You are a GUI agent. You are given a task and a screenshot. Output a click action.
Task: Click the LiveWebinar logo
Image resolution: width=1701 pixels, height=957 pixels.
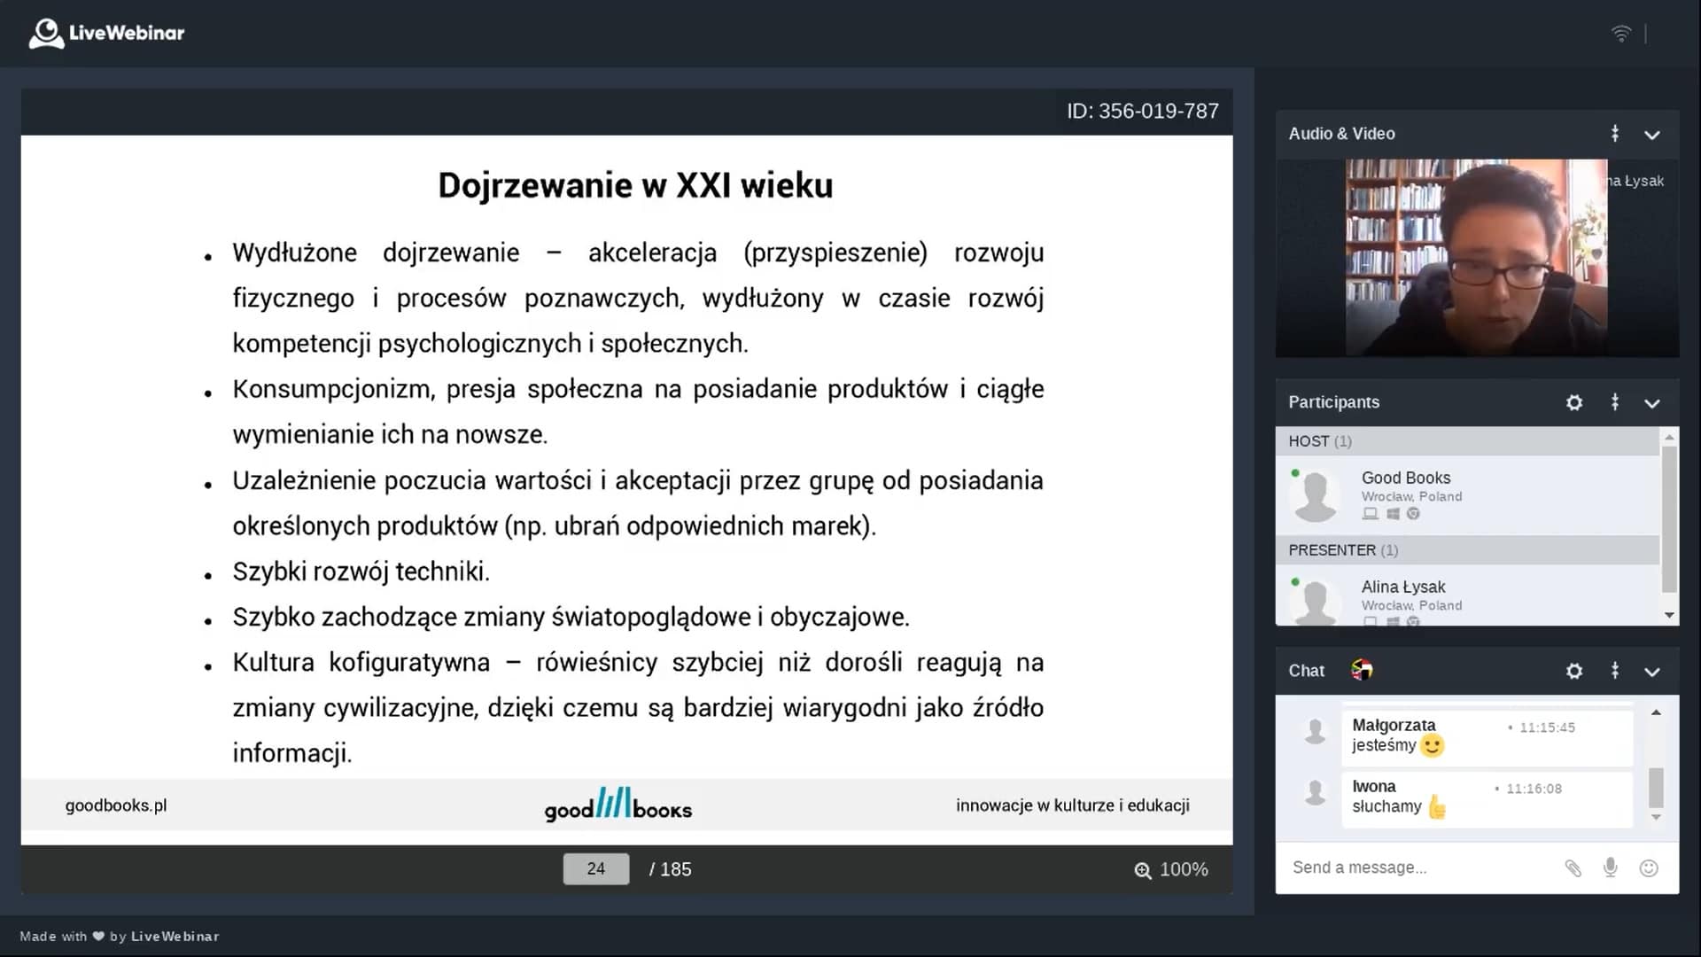point(106,34)
